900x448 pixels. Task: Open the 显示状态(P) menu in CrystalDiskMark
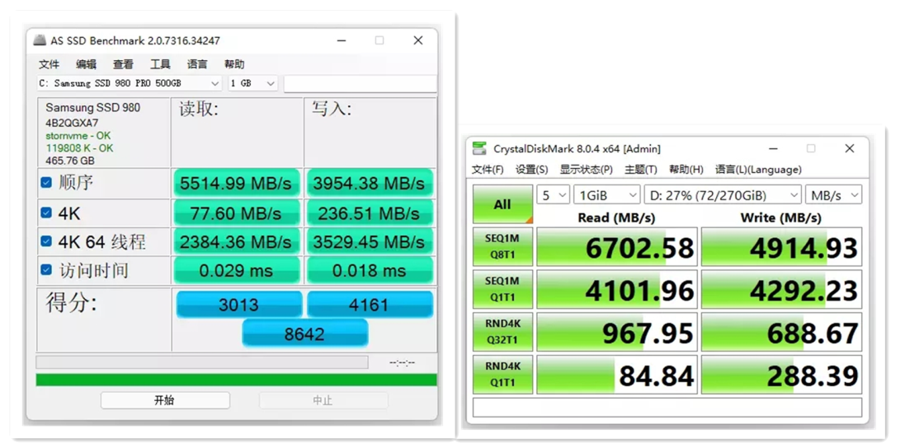click(x=586, y=170)
